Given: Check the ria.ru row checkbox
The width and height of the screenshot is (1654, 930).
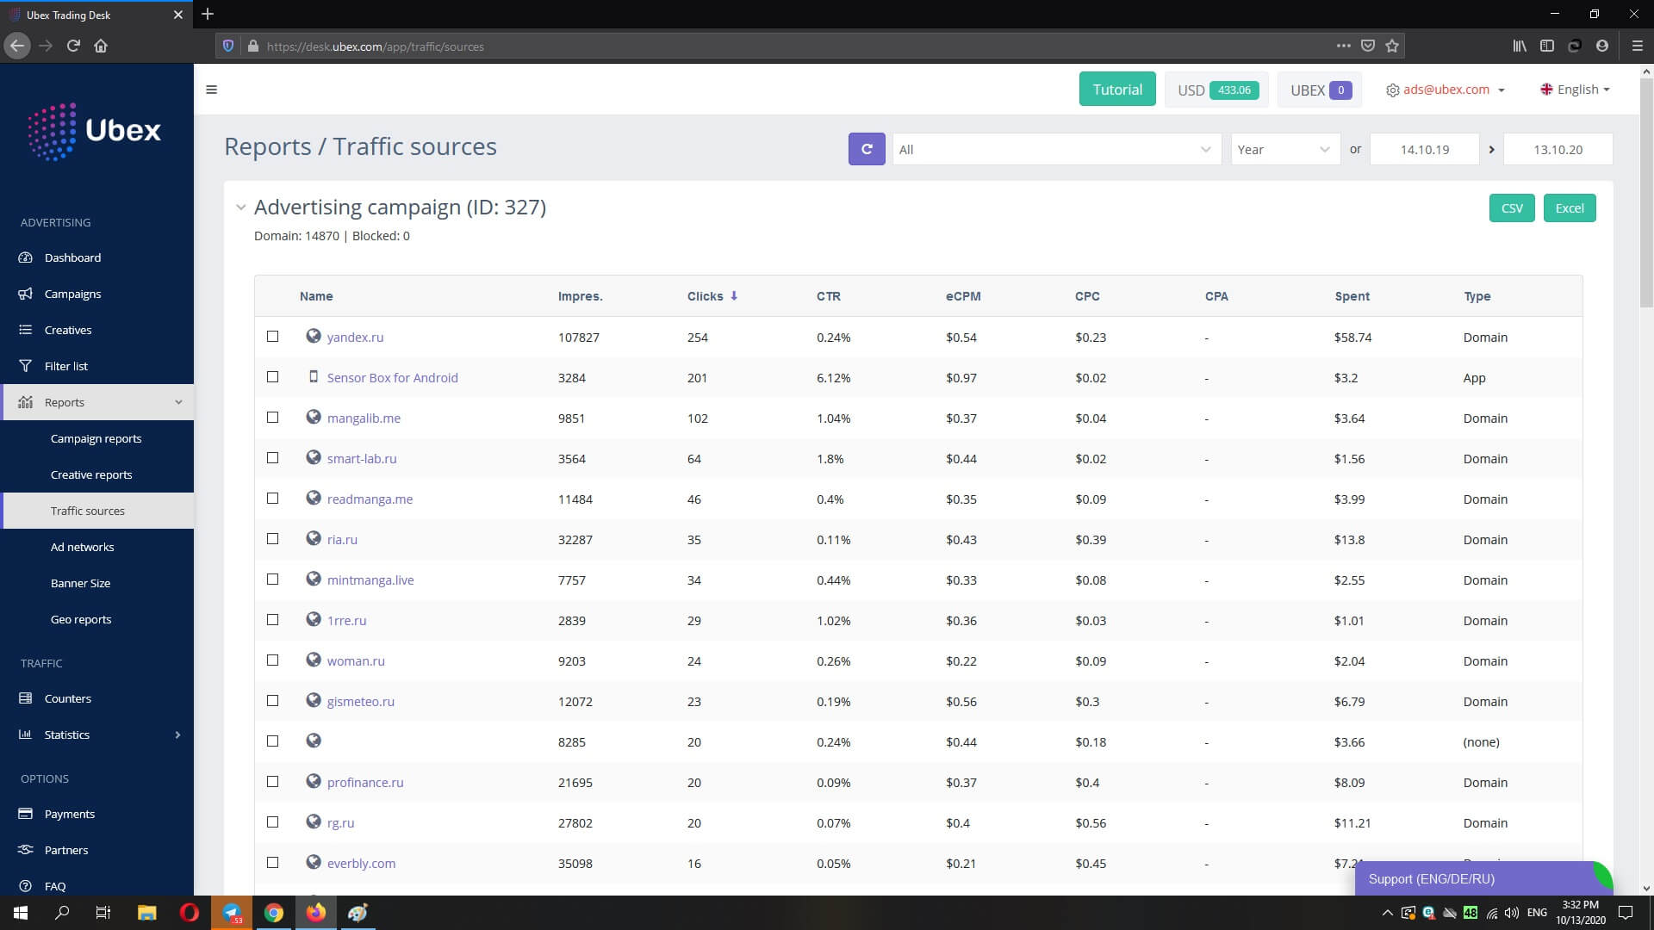Looking at the screenshot, I should (272, 539).
